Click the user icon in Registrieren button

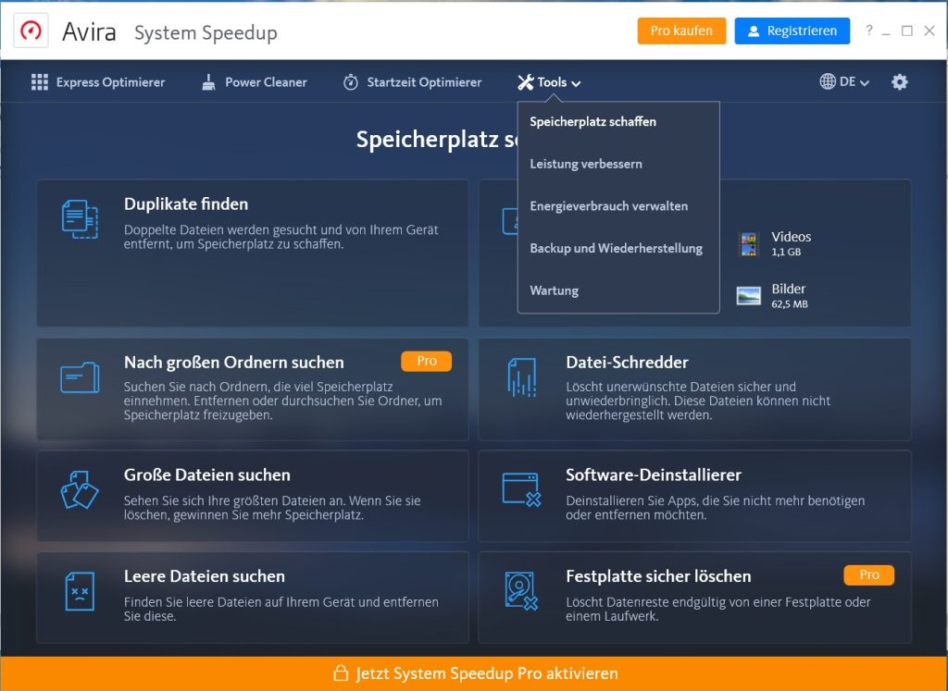point(754,31)
